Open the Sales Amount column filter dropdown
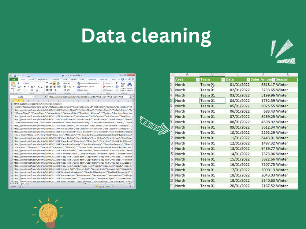 pyautogui.click(x=273, y=80)
